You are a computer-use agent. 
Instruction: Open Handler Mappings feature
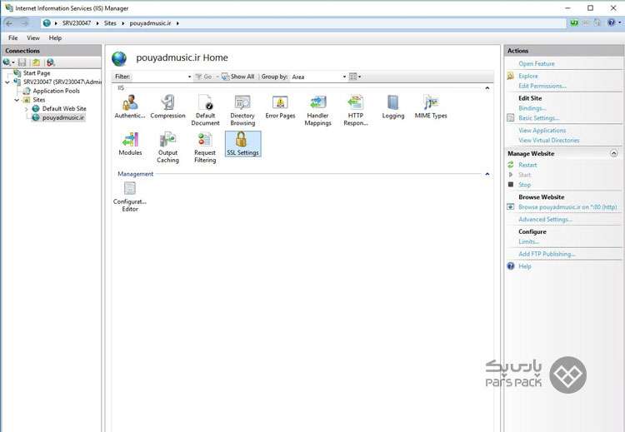(x=317, y=111)
